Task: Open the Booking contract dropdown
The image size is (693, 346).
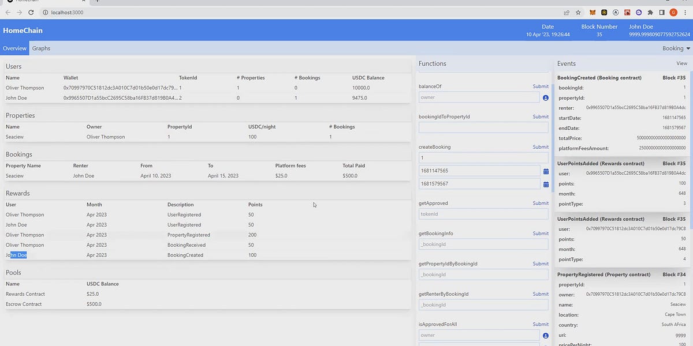Action: coord(675,48)
